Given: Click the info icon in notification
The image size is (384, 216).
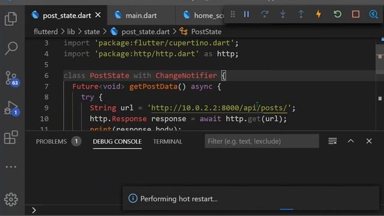Looking at the screenshot, I should (x=133, y=199).
